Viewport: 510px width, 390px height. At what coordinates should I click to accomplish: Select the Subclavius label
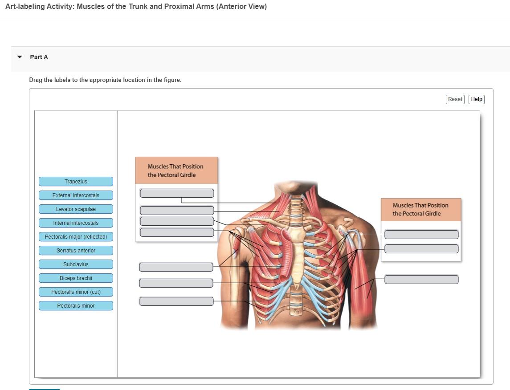point(76,264)
